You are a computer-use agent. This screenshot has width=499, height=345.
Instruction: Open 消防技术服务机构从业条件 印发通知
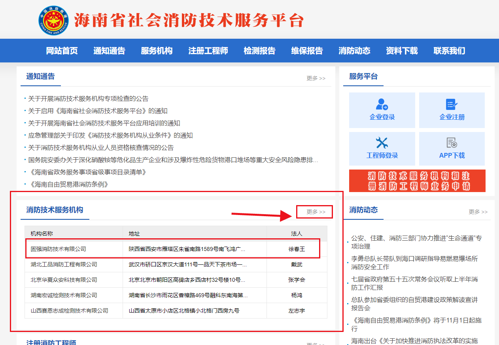[111, 135]
